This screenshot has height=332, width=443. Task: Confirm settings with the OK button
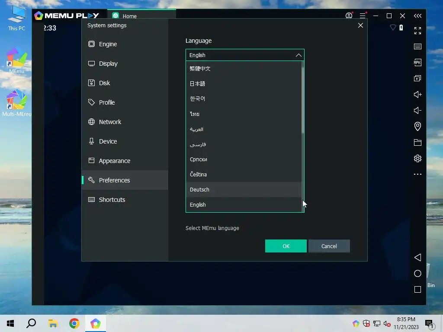tap(286, 246)
